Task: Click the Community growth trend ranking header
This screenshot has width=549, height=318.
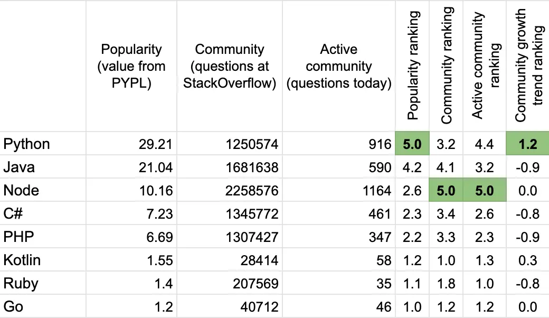Action: 528,66
